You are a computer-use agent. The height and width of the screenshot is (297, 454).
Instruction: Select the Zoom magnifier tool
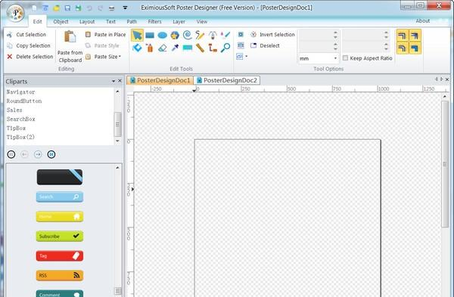pos(225,48)
